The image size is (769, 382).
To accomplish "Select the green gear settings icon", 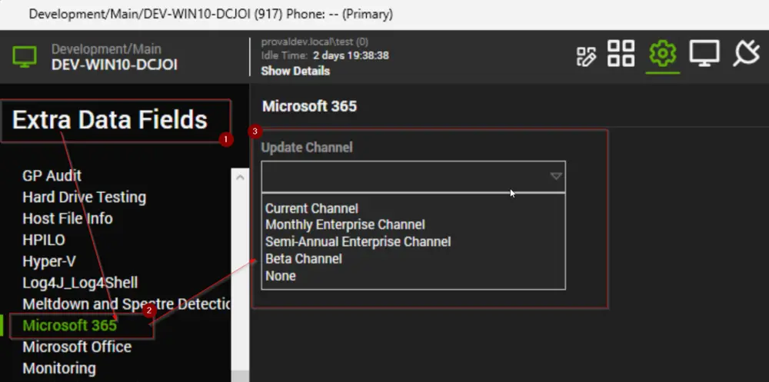I will coord(663,54).
